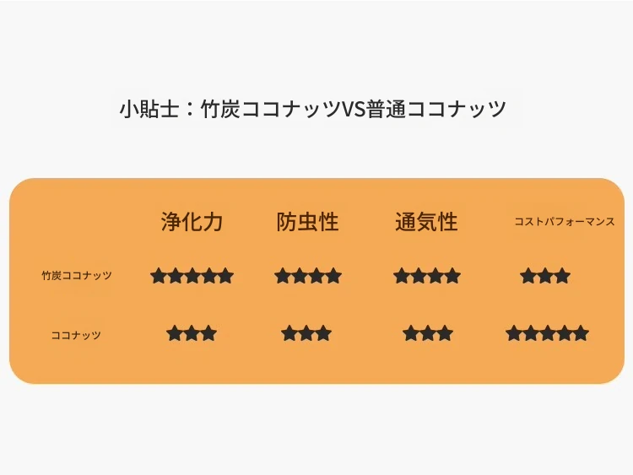Click the last star in ココナッツ コストパフォーマンス rating
The height and width of the screenshot is (475, 633).
click(581, 333)
